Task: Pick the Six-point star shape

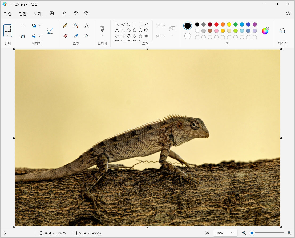Action: 146,36
